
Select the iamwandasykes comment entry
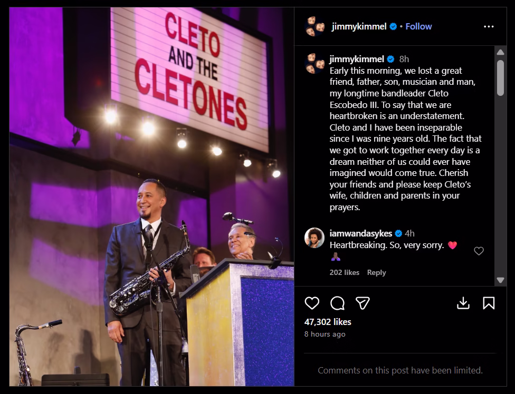[x=390, y=245]
